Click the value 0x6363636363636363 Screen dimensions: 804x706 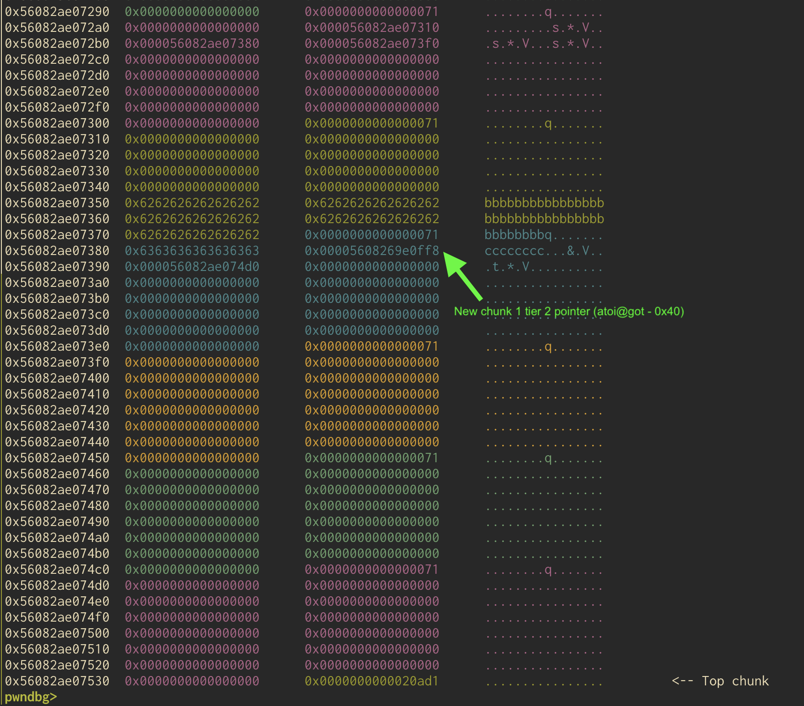pos(192,251)
